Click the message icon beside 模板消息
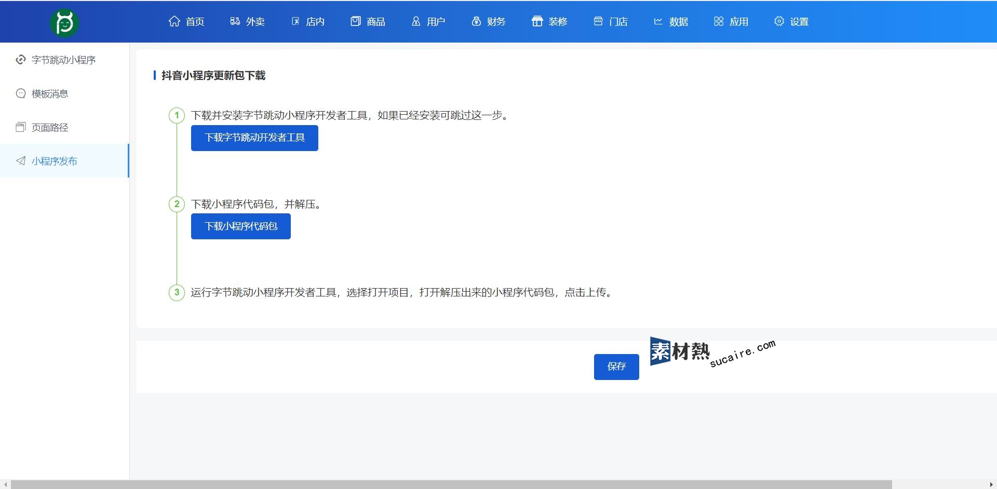 click(21, 93)
